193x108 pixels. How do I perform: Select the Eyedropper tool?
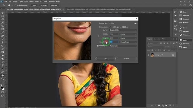[3, 33]
